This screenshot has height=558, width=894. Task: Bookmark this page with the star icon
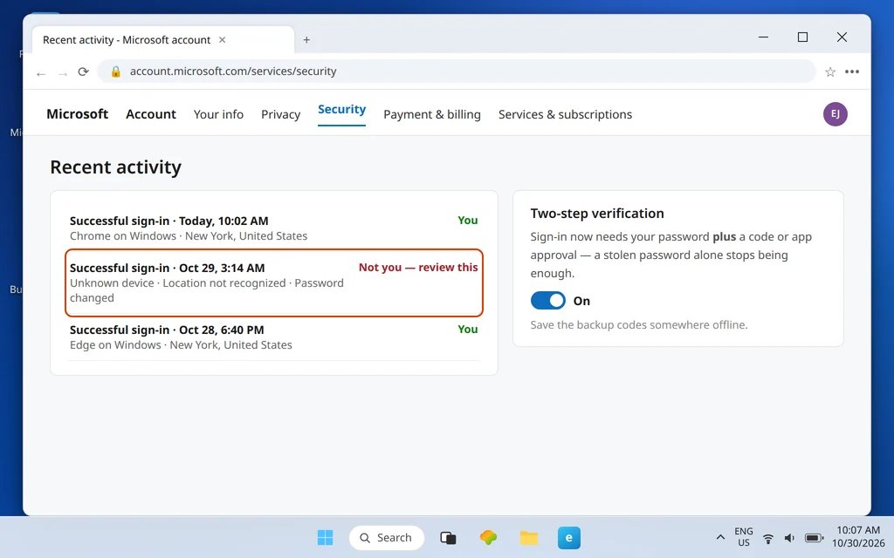point(830,71)
